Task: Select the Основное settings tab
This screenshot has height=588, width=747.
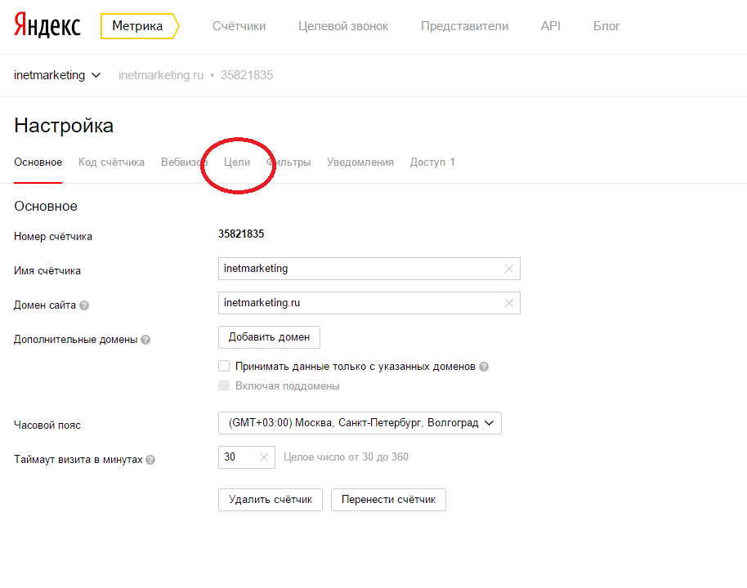Action: tap(38, 163)
